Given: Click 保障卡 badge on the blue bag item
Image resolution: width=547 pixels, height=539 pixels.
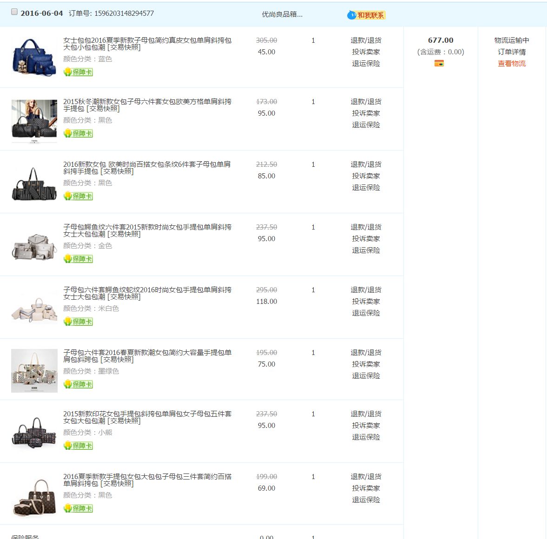Looking at the screenshot, I should tap(78, 72).
